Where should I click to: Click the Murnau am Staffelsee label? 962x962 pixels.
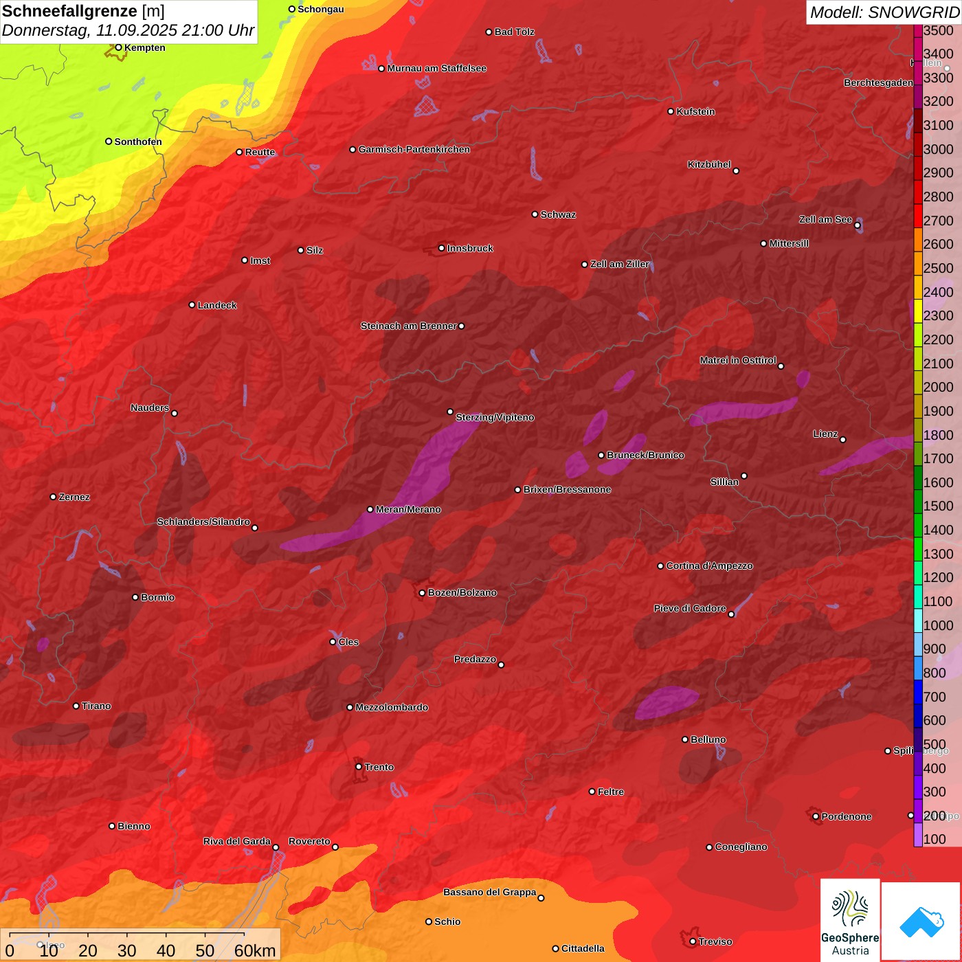[436, 68]
